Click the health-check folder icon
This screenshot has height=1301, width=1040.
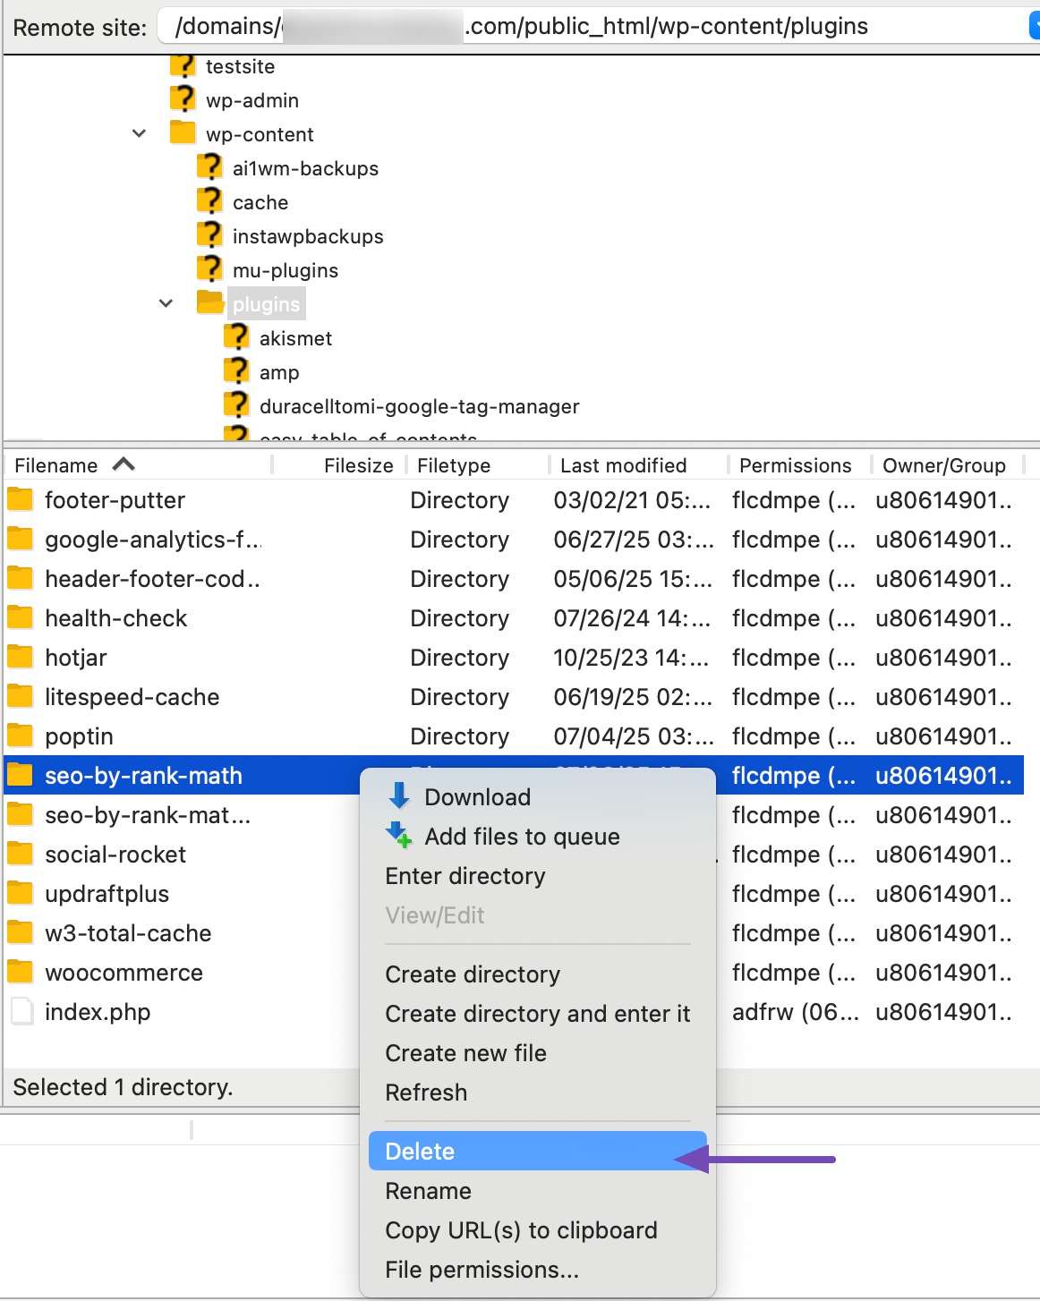coord(21,617)
